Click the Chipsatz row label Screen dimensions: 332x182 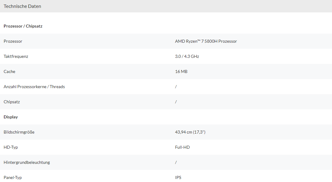(12, 102)
